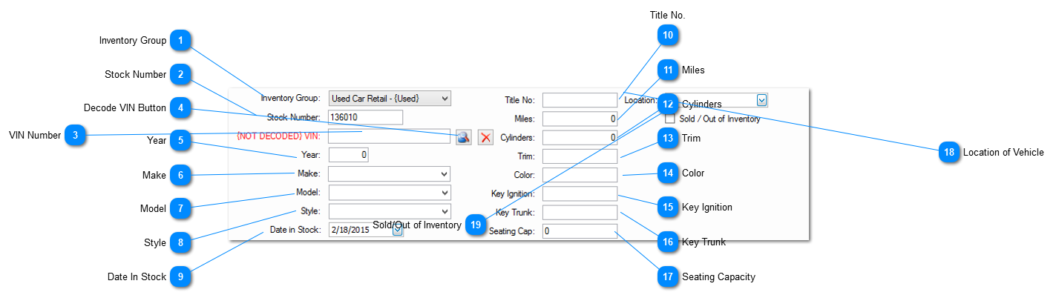Click the Color text field
Viewport: 1056px width, 295px height.
coord(580,175)
